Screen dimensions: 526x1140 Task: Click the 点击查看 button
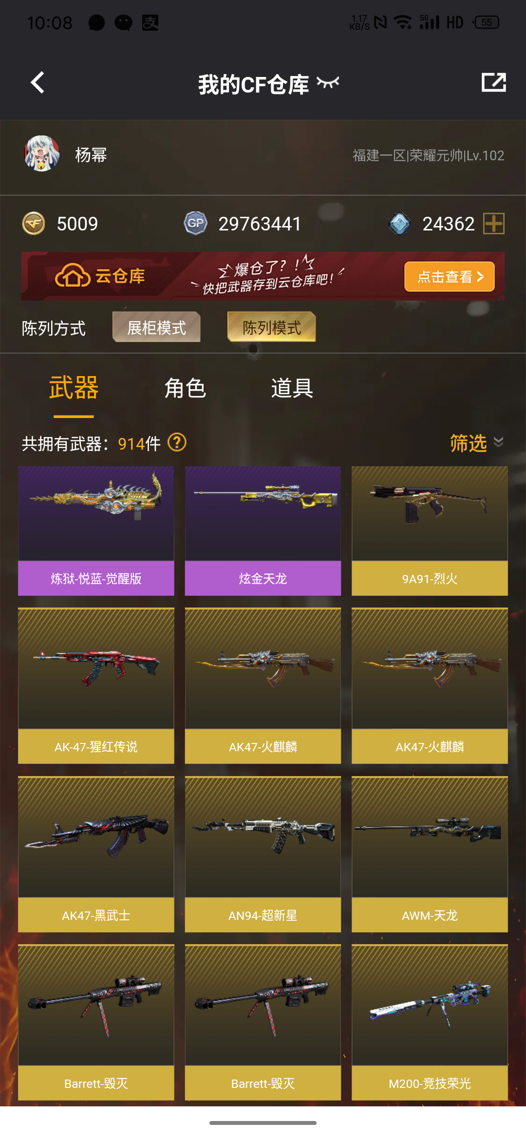[x=450, y=277]
